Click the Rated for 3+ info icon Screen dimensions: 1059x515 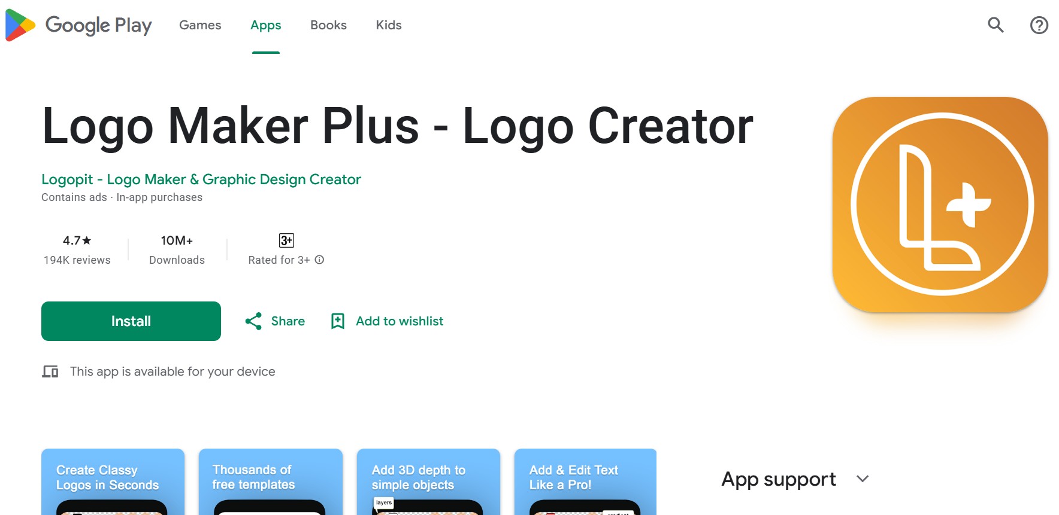click(x=320, y=260)
